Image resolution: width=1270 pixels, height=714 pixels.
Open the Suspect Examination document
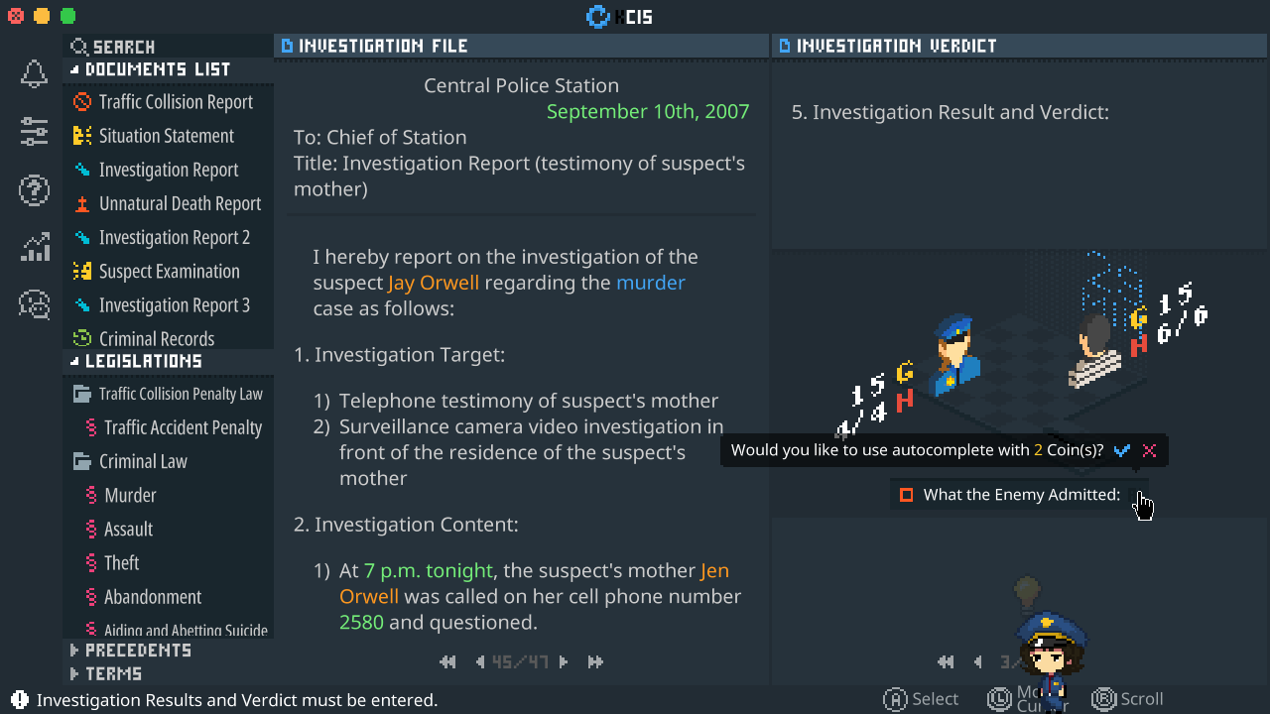click(x=157, y=271)
